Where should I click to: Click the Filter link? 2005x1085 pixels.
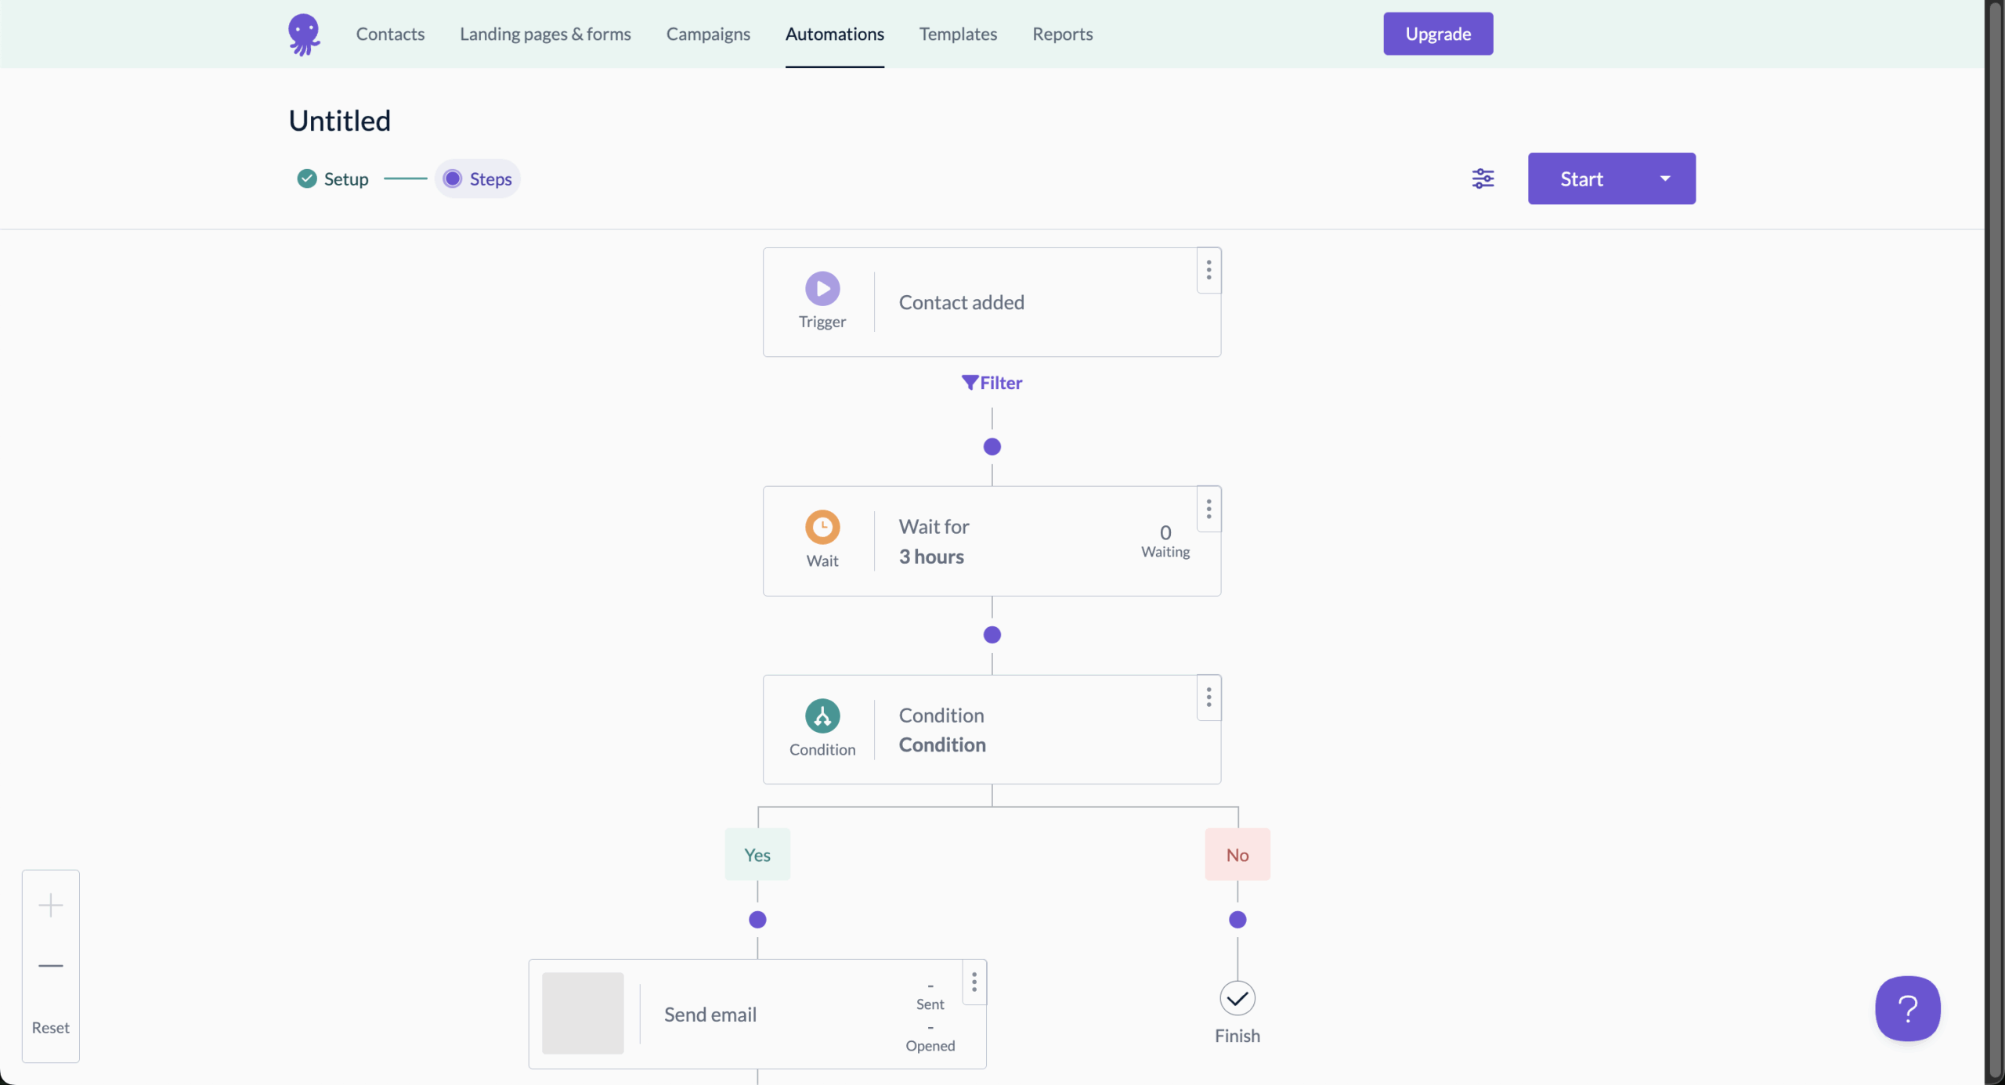992,383
